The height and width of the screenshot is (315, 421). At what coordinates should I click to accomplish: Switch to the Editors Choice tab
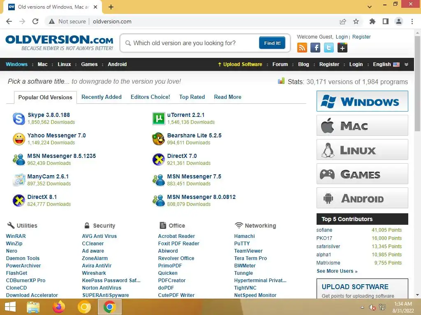pyautogui.click(x=150, y=97)
